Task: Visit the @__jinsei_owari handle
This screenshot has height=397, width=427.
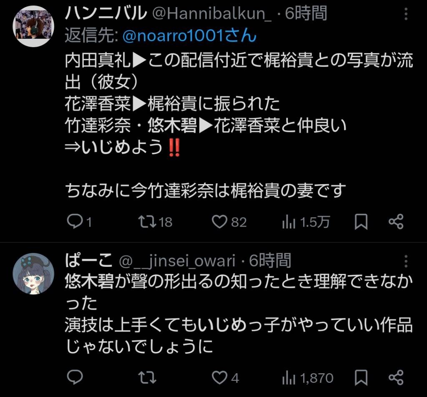Action: tap(177, 260)
